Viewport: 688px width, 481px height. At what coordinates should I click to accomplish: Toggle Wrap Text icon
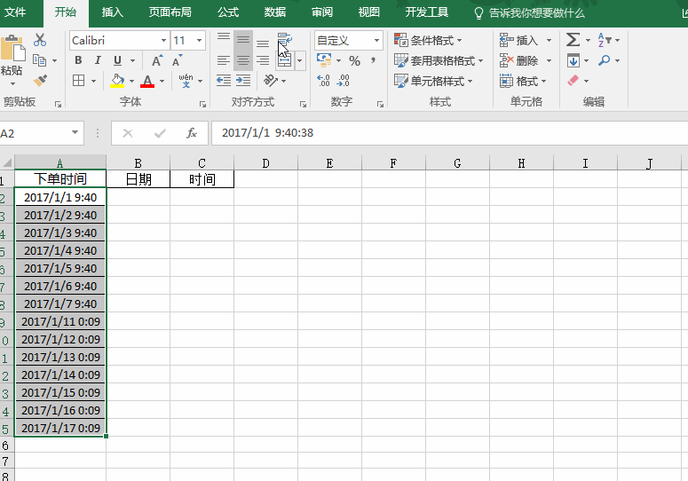(x=285, y=40)
